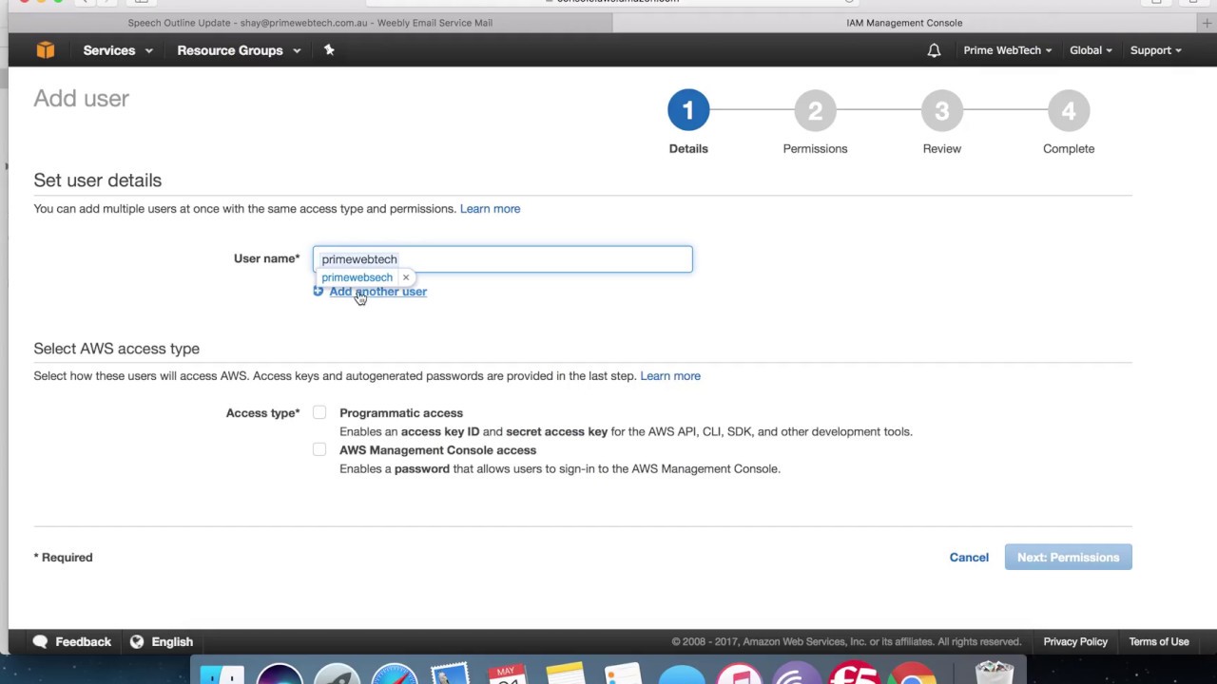
Task: Click the Feedback button text
Action: 83,642
